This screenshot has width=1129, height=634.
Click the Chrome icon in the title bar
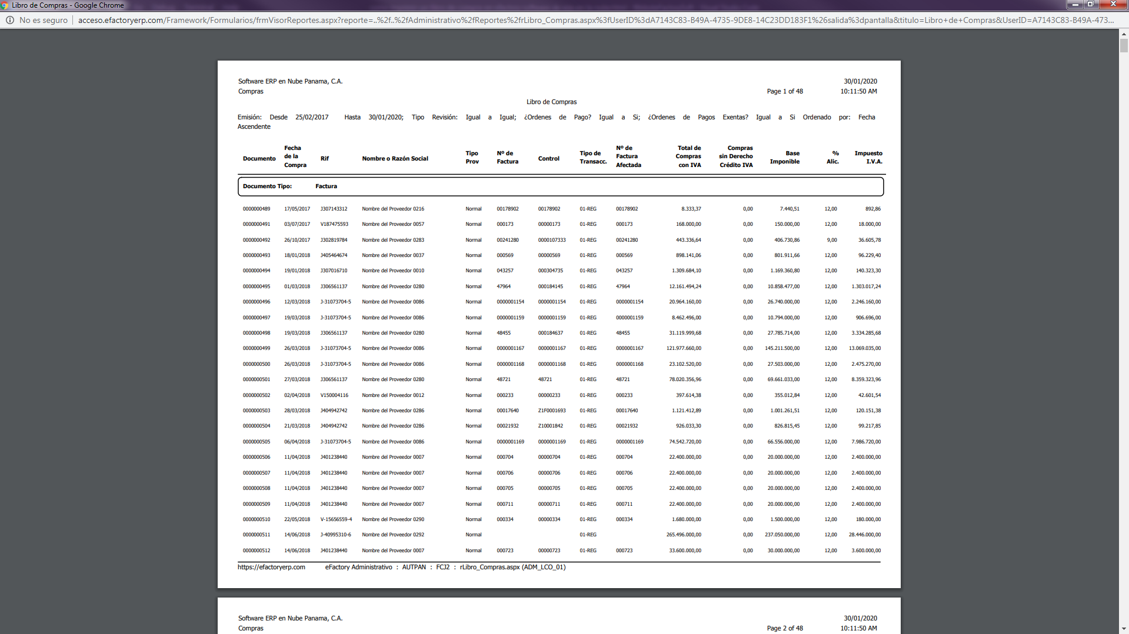point(5,5)
